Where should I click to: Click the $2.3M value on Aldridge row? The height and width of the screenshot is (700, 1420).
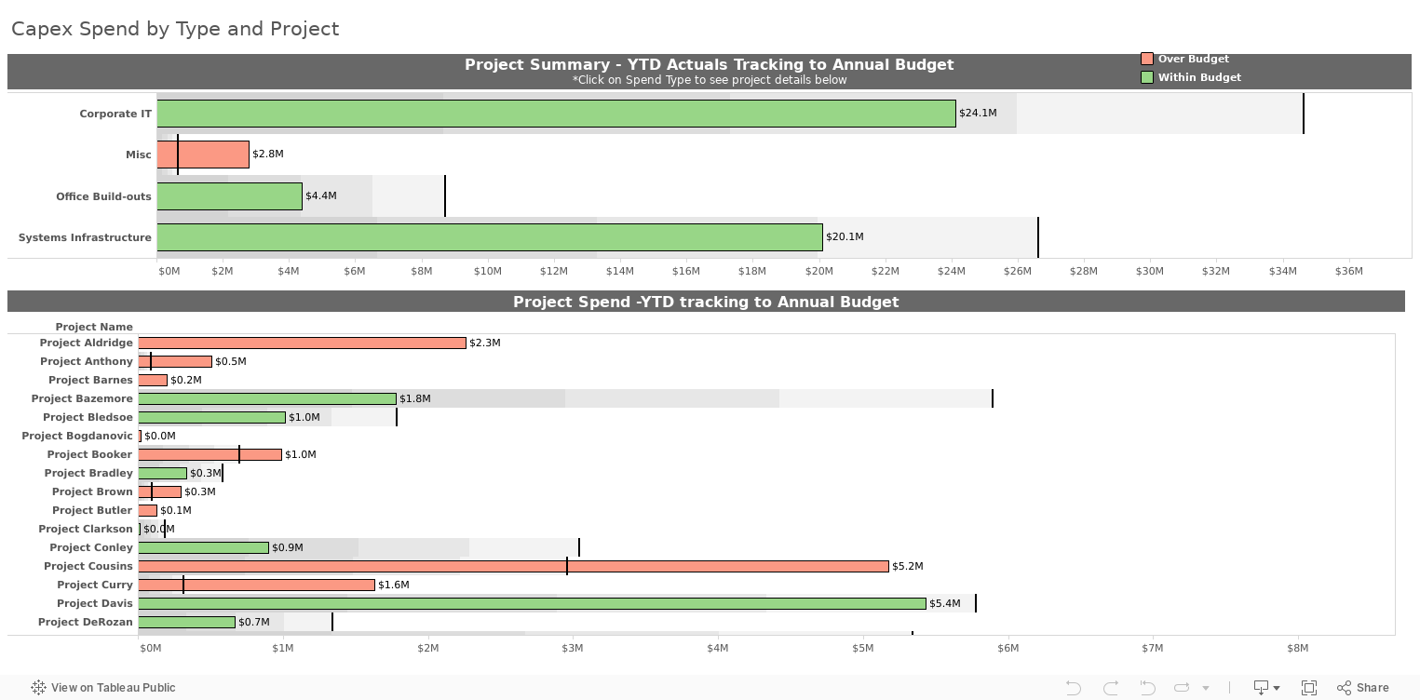click(x=485, y=343)
